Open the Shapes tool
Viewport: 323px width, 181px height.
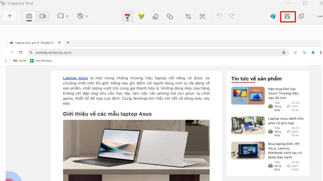click(170, 16)
